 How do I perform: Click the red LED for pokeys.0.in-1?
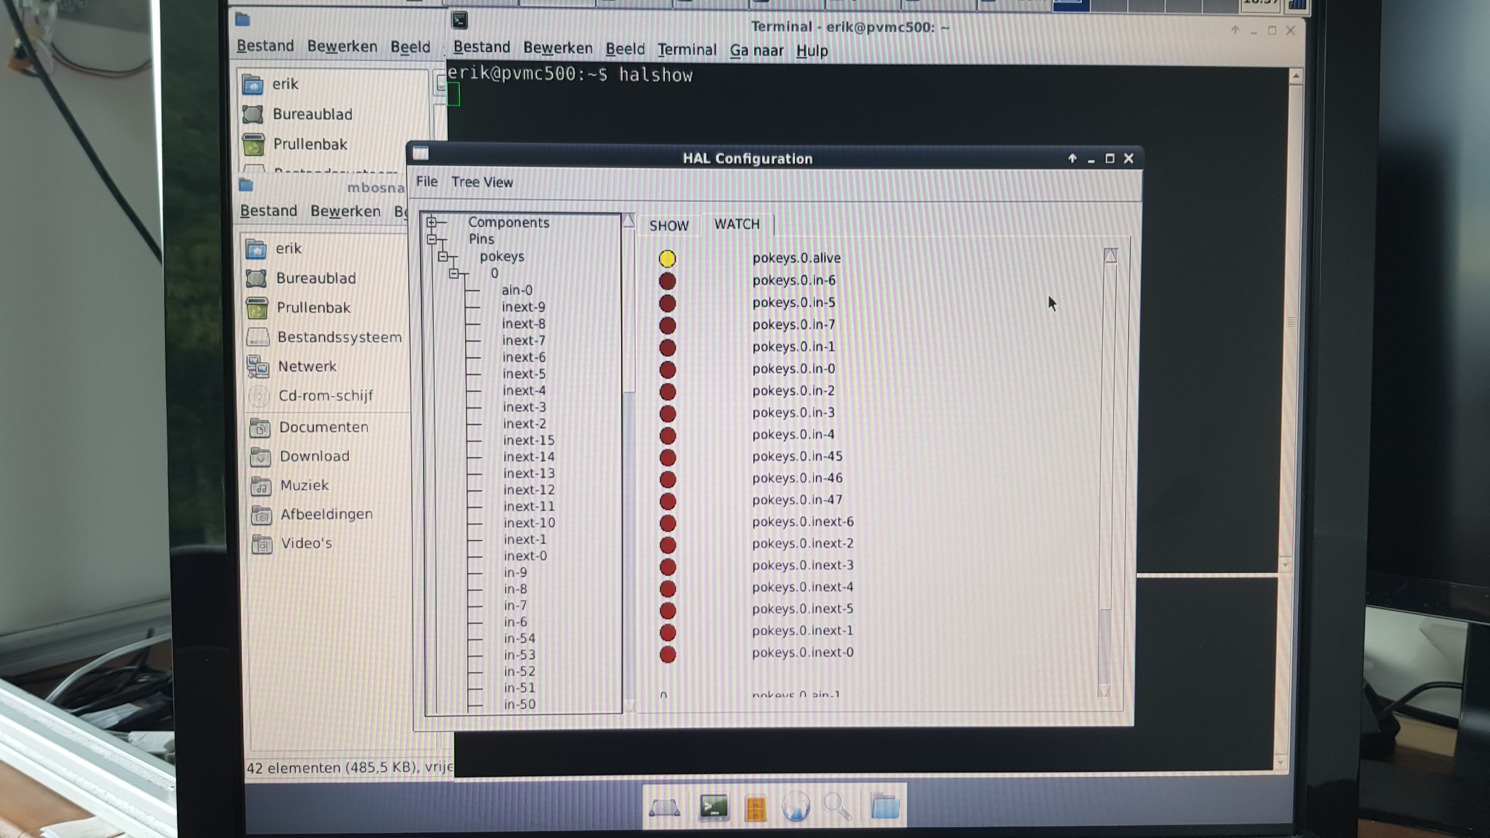668,348
